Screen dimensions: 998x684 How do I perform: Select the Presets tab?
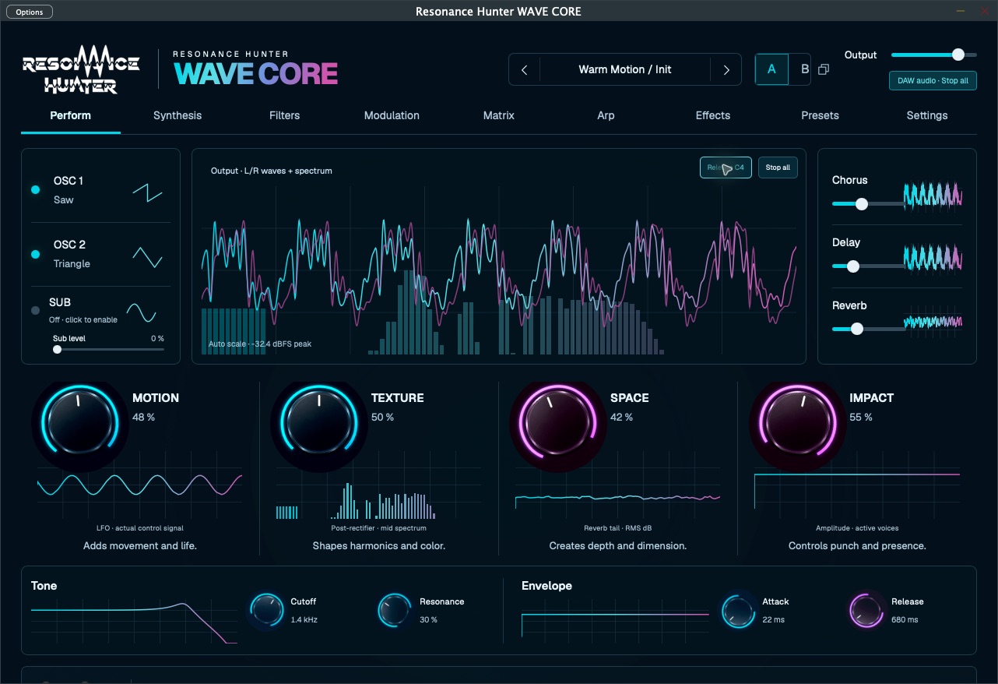pyautogui.click(x=820, y=115)
